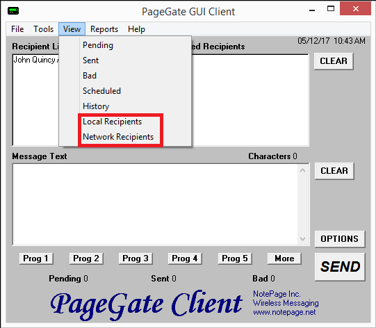
Task: Click the message scrollbar up arrow
Action: 302,170
